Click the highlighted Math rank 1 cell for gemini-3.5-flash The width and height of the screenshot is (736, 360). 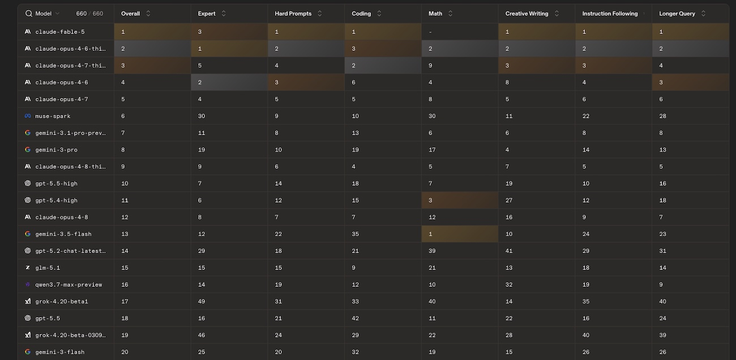tap(460, 234)
